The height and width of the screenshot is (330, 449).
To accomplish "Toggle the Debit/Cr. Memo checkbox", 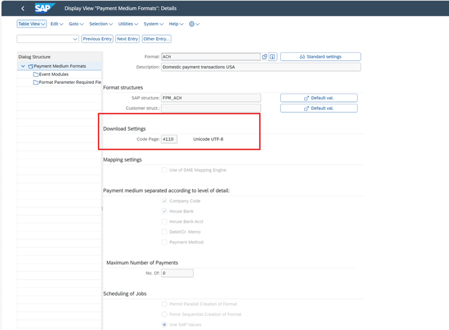I will coord(165,232).
